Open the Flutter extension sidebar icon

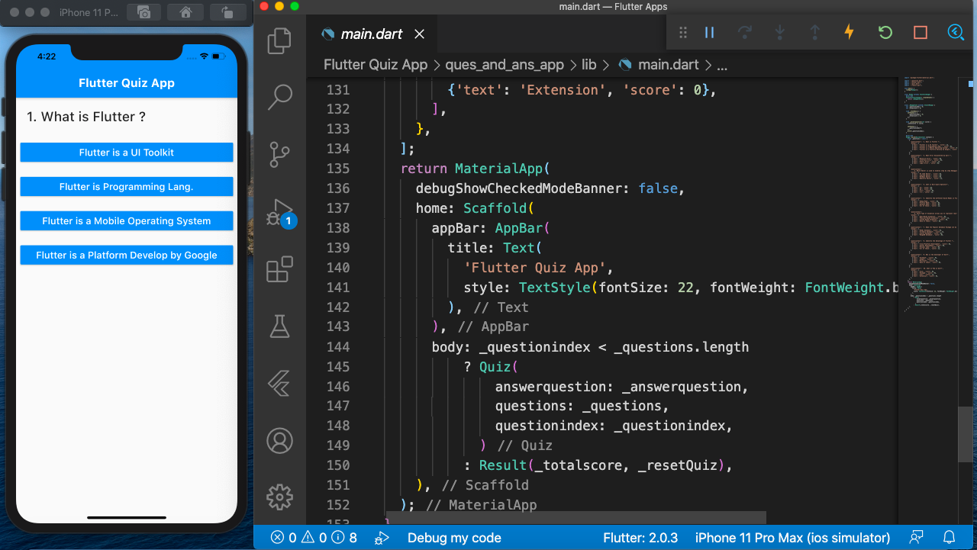[x=279, y=384]
